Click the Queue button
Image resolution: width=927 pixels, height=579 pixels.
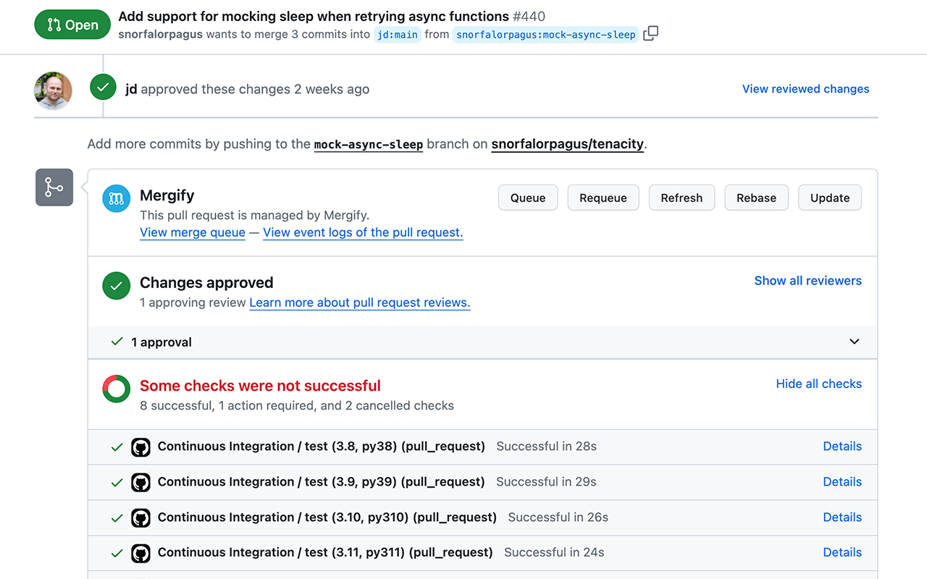pos(528,198)
